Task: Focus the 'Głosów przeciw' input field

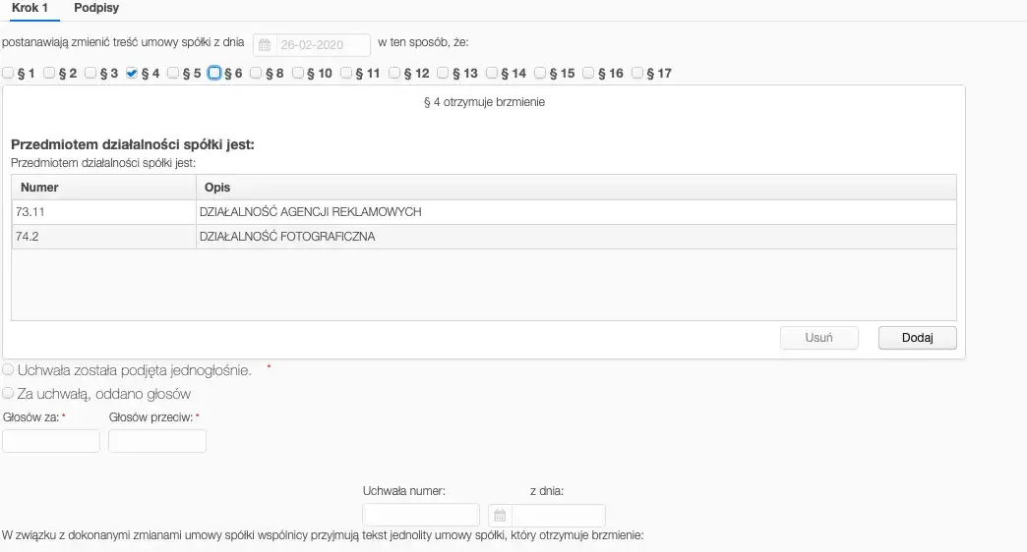Action: point(157,441)
